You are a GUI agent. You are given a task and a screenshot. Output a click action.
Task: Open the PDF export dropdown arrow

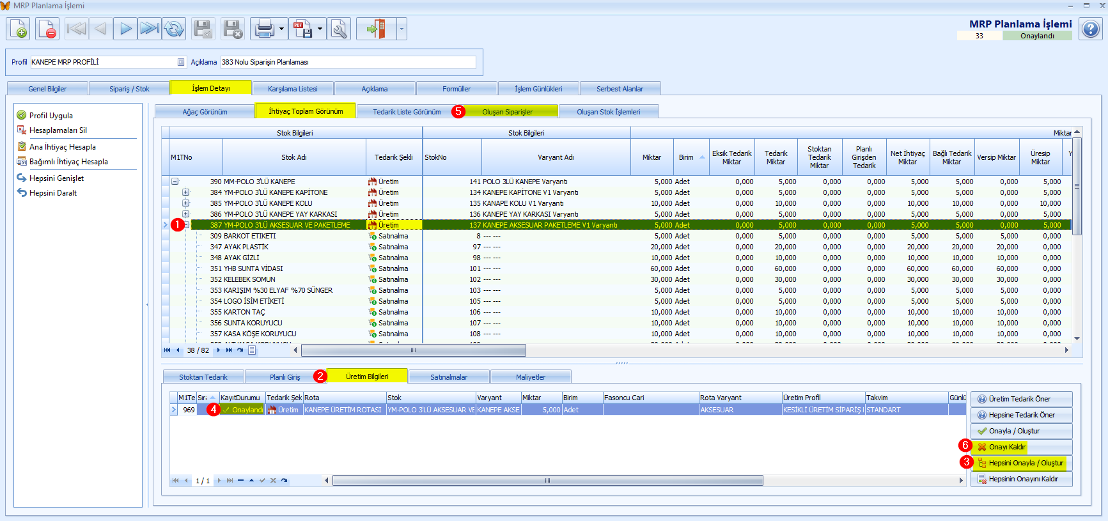pos(320,29)
